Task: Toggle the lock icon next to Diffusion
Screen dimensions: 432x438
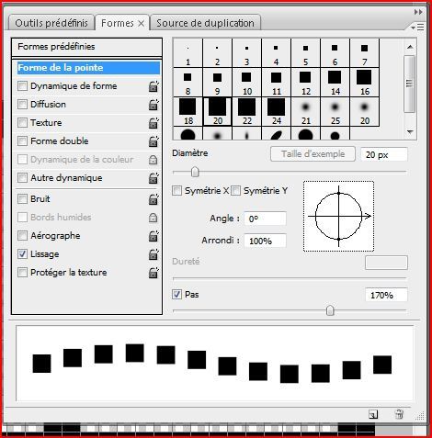Action: point(153,105)
